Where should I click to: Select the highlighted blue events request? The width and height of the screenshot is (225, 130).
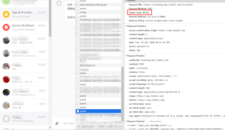point(98,111)
